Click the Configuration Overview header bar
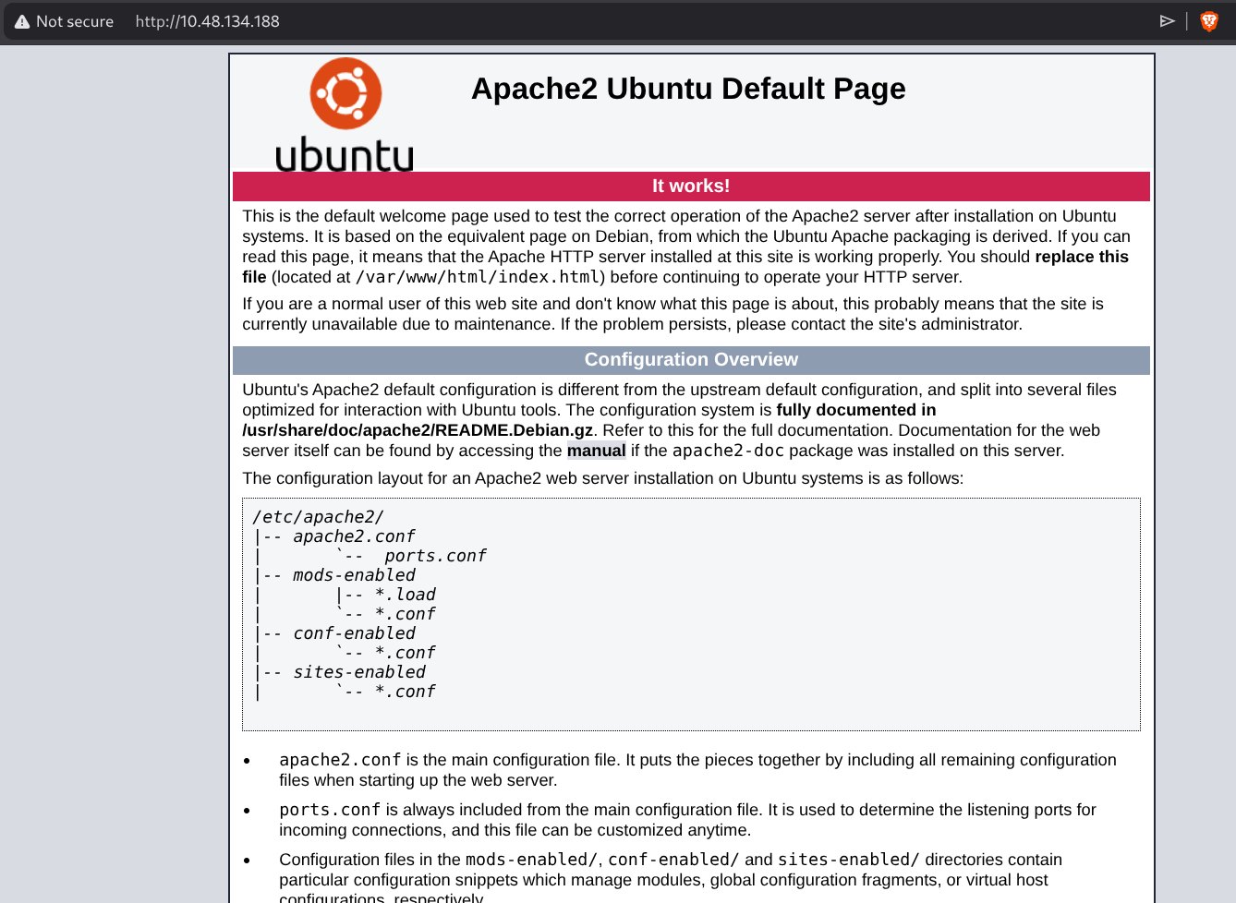This screenshot has height=903, width=1236. click(x=691, y=359)
